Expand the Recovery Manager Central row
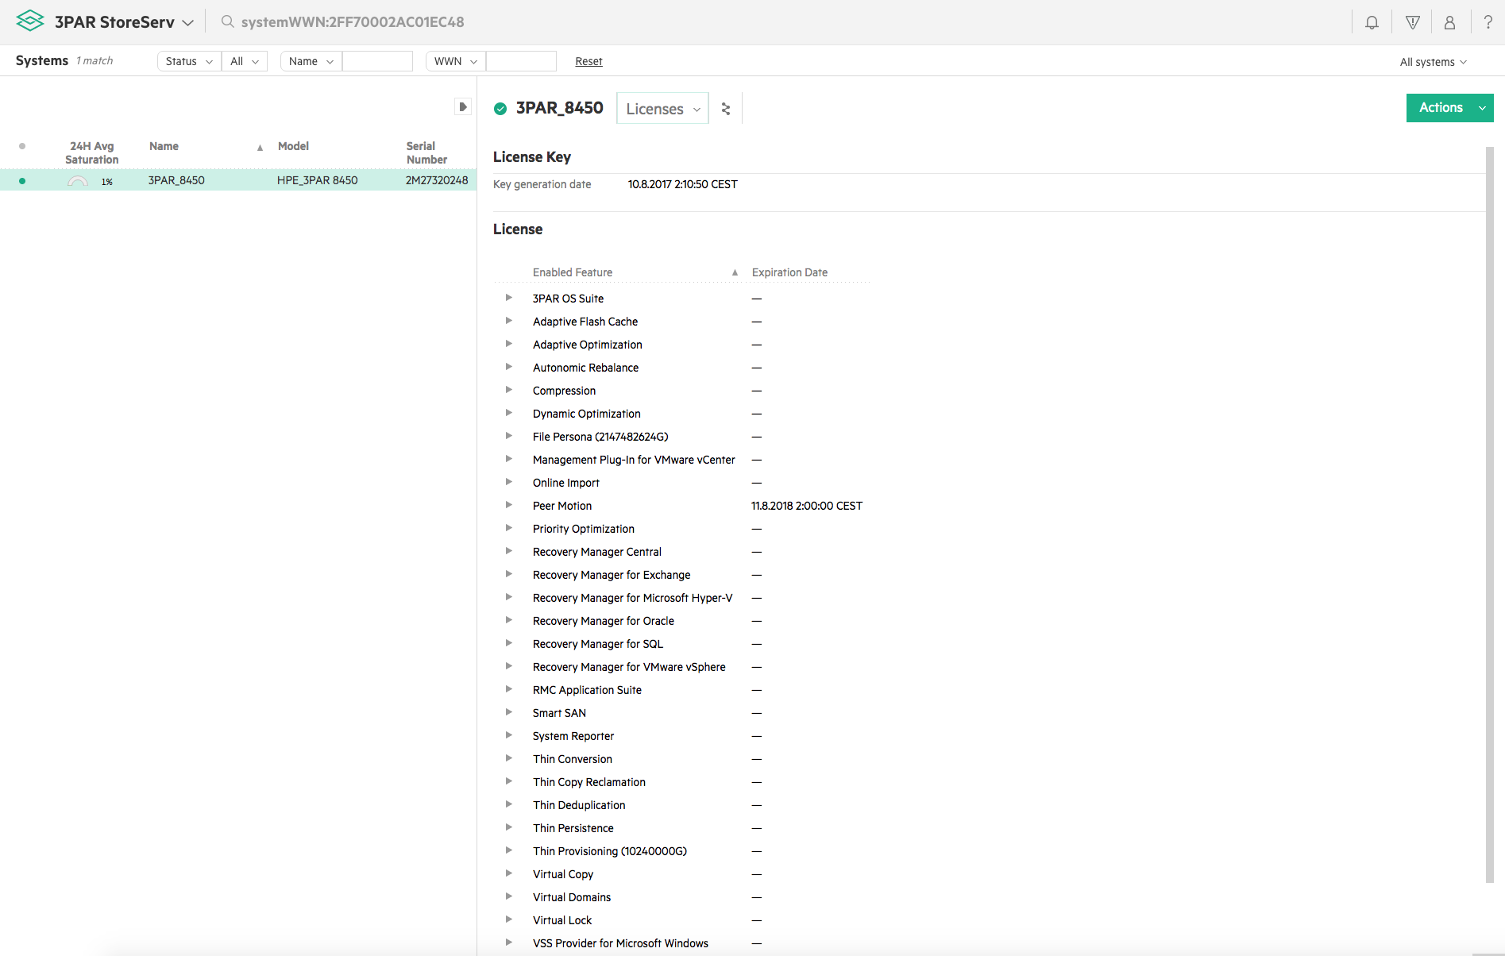The image size is (1505, 956). coord(508,551)
